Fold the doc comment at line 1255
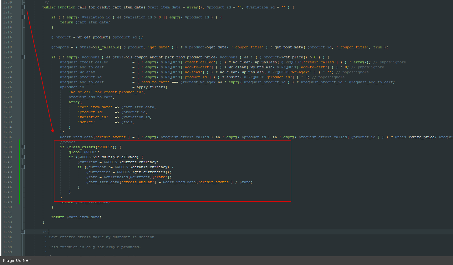This screenshot has width=453, height=265. click(23, 232)
